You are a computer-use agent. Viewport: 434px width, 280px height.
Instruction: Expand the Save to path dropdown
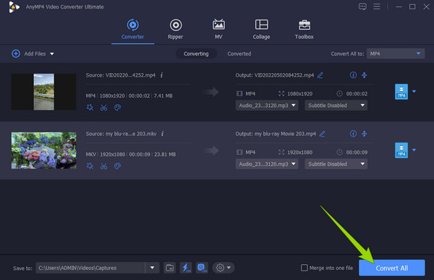(x=152, y=268)
